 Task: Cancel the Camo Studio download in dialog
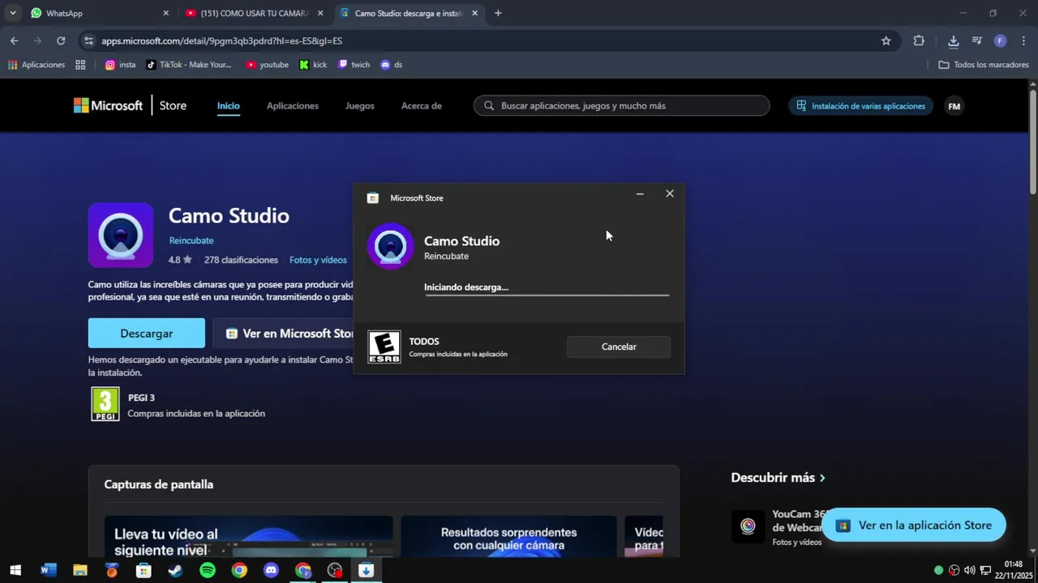coord(619,347)
